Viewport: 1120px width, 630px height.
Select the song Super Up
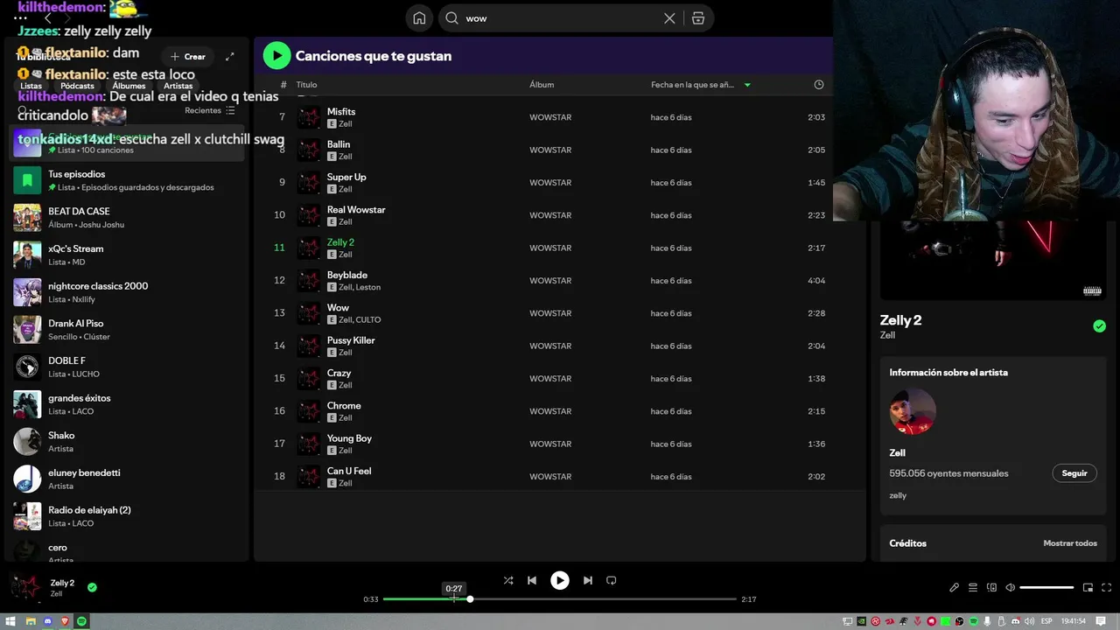tap(346, 177)
